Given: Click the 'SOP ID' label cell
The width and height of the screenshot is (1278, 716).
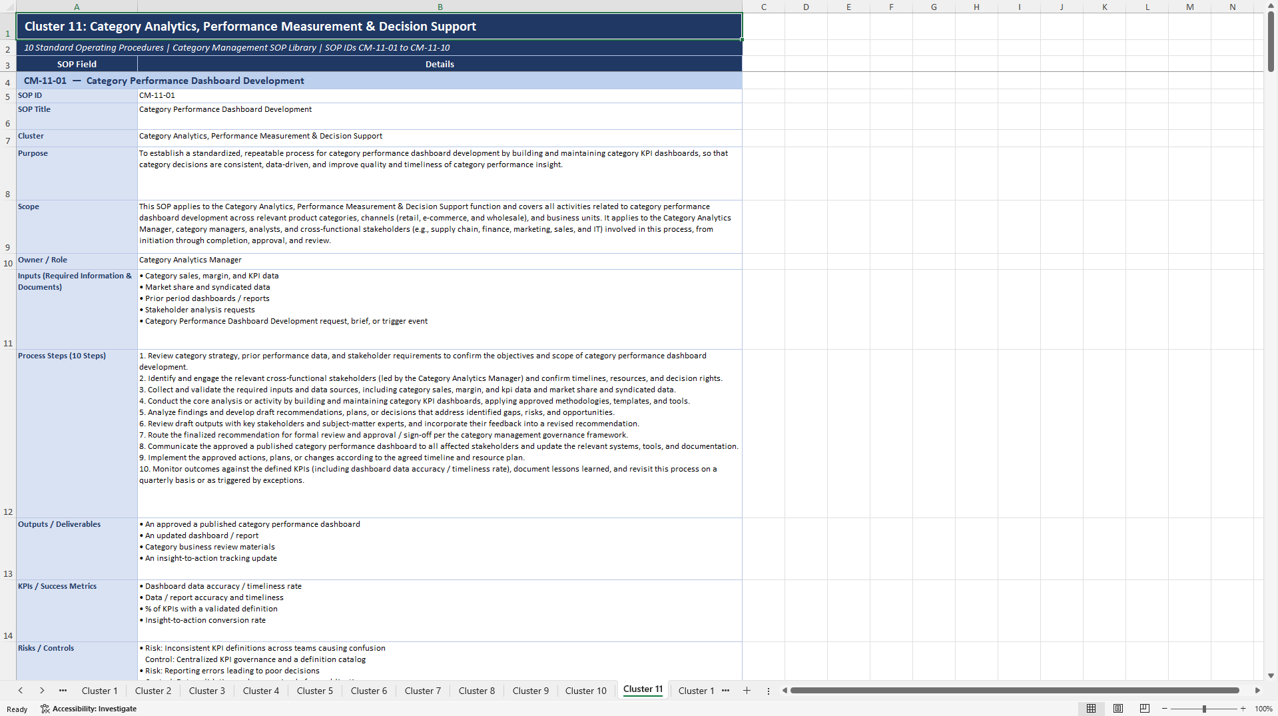Looking at the screenshot, I should point(77,96).
